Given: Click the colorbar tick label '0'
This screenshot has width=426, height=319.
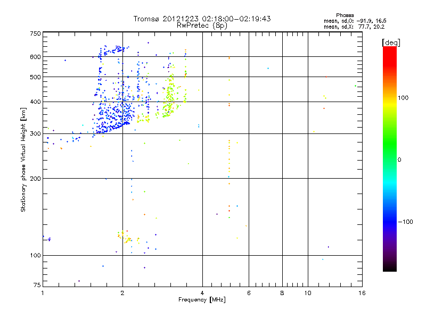Looking at the screenshot, I should click(x=399, y=160).
